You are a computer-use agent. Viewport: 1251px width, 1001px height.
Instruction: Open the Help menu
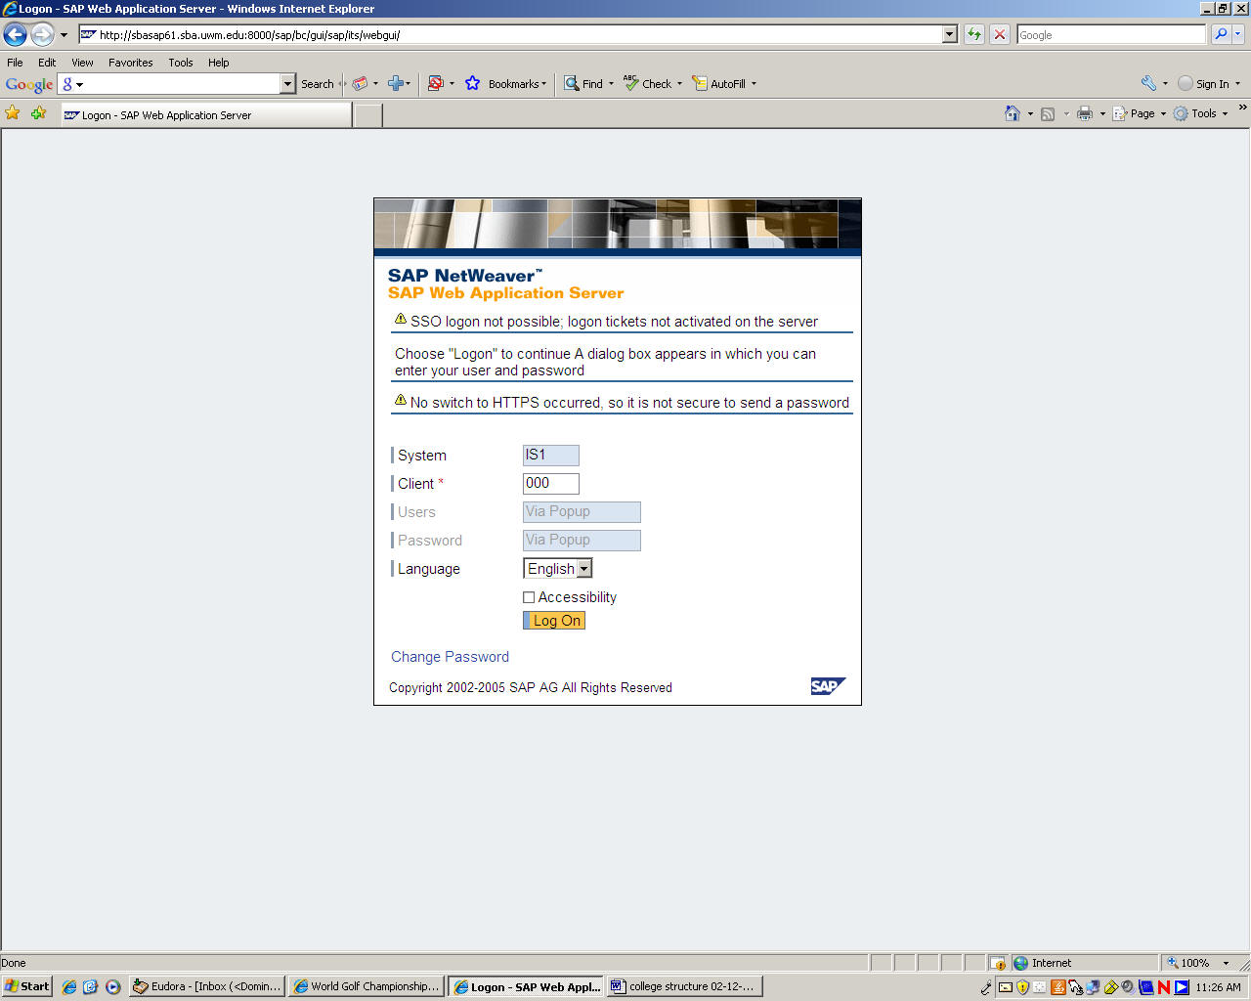[219, 63]
